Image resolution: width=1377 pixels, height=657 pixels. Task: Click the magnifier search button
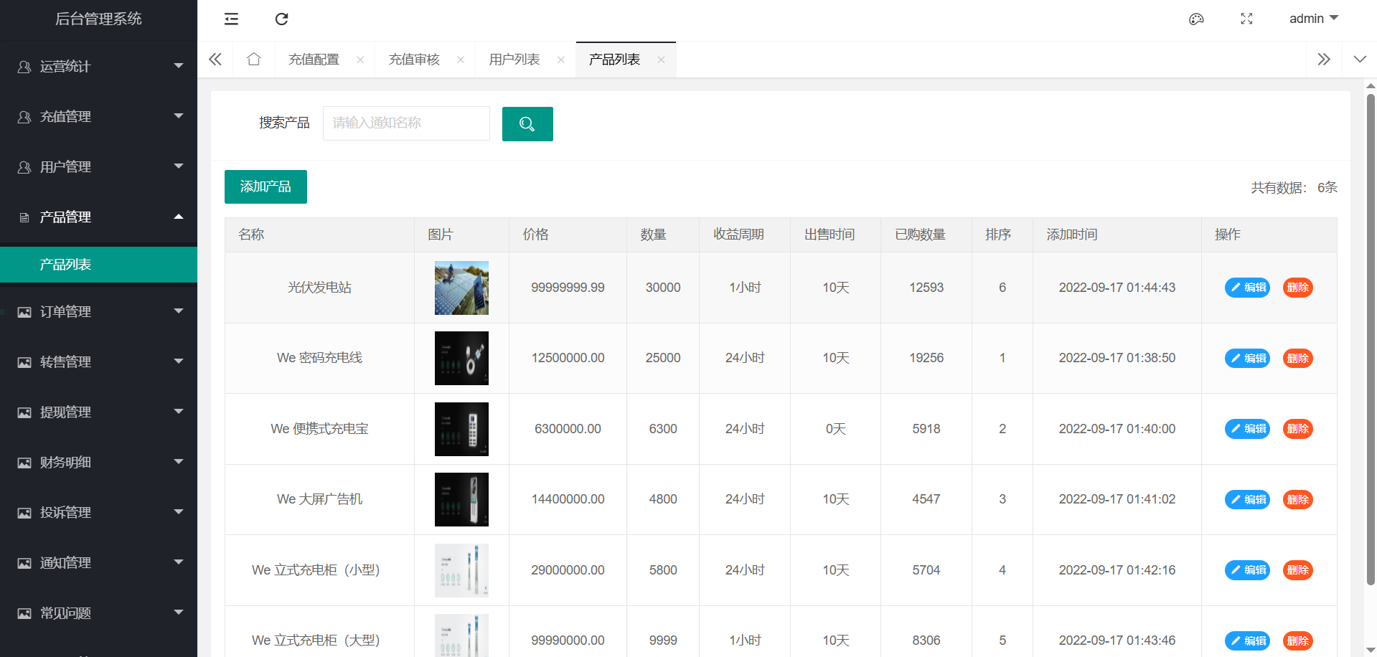pyautogui.click(x=527, y=124)
